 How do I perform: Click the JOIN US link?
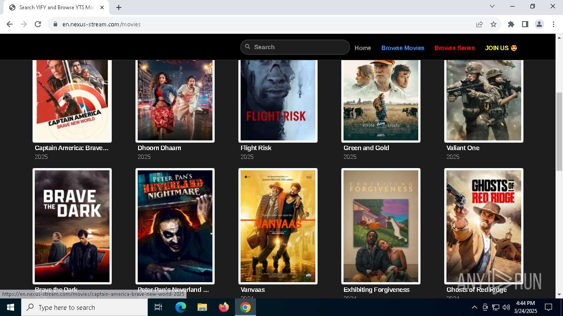501,48
